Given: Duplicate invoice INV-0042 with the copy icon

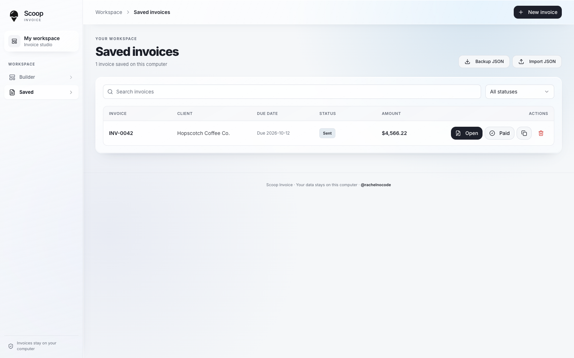Looking at the screenshot, I should click(x=524, y=133).
